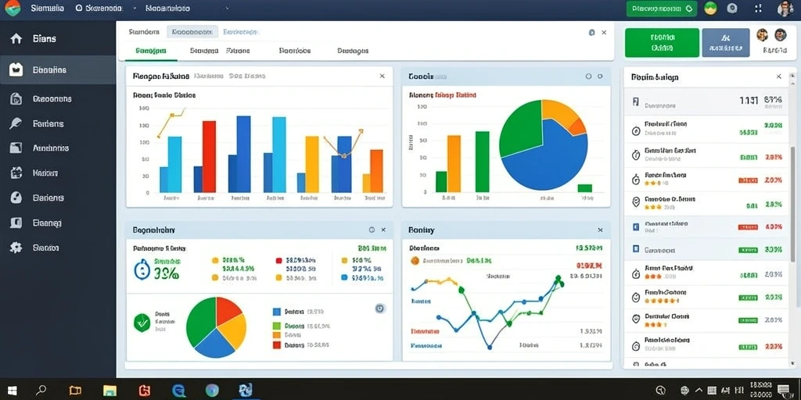
Task: Expand the small arrow after second top-bar label
Action: click(x=134, y=9)
